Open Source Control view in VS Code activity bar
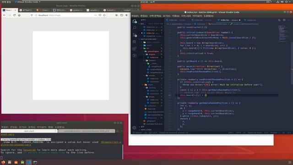Viewport: 293px width, 165px height. 135,35
